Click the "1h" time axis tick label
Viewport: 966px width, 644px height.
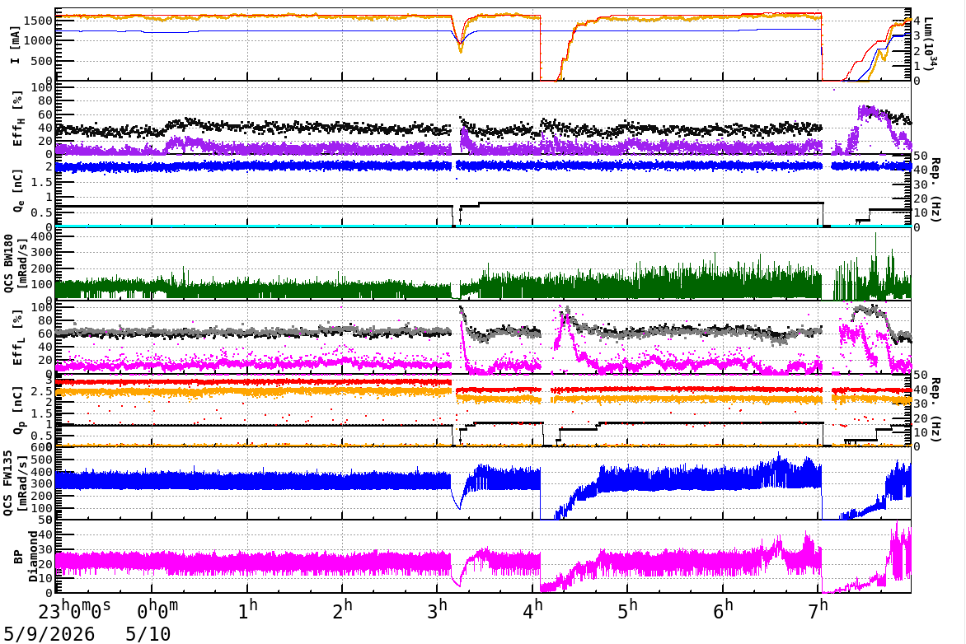tap(247, 610)
